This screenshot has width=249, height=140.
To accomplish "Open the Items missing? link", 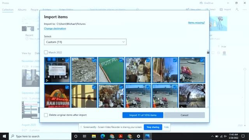I will point(196,23).
